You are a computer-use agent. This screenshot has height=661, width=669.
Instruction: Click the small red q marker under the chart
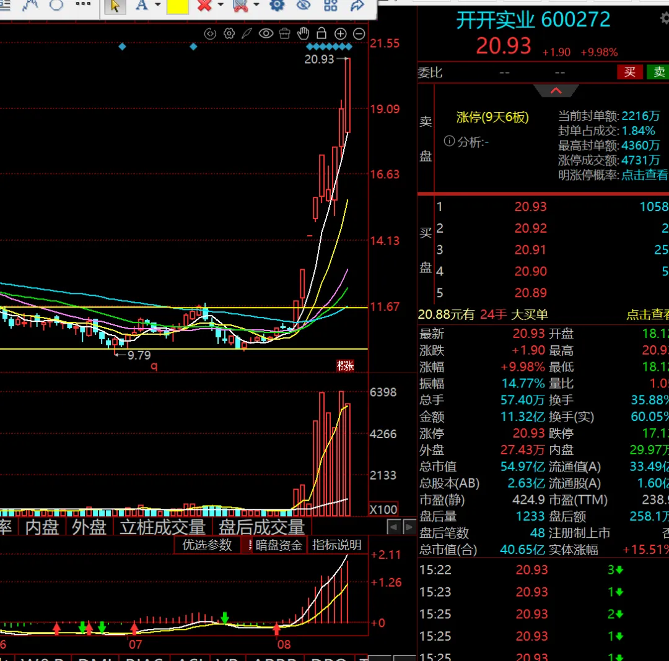point(154,366)
